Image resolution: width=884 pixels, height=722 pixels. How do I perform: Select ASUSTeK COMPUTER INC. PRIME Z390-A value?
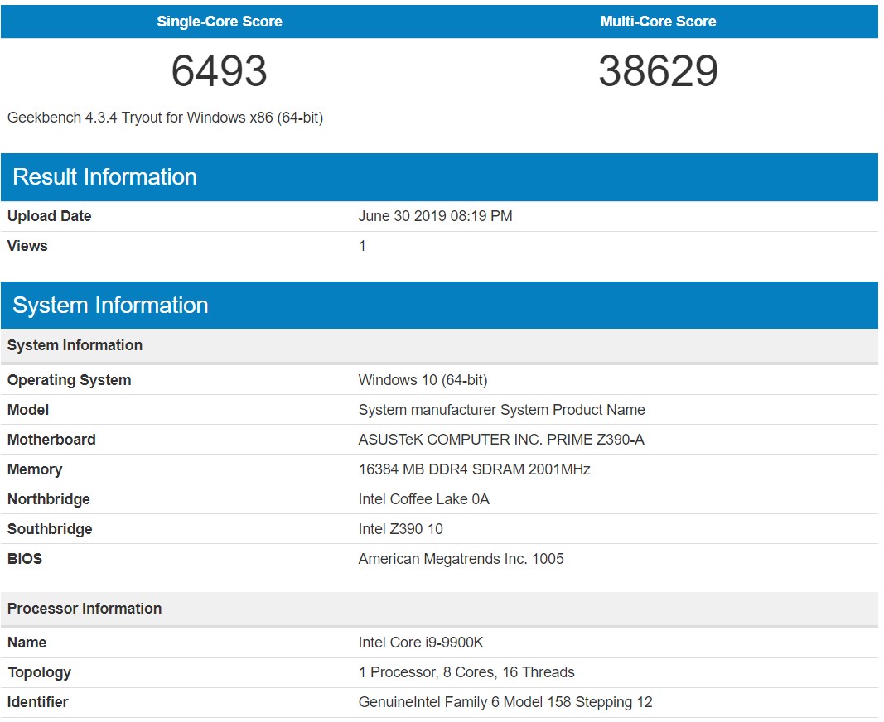coord(501,440)
